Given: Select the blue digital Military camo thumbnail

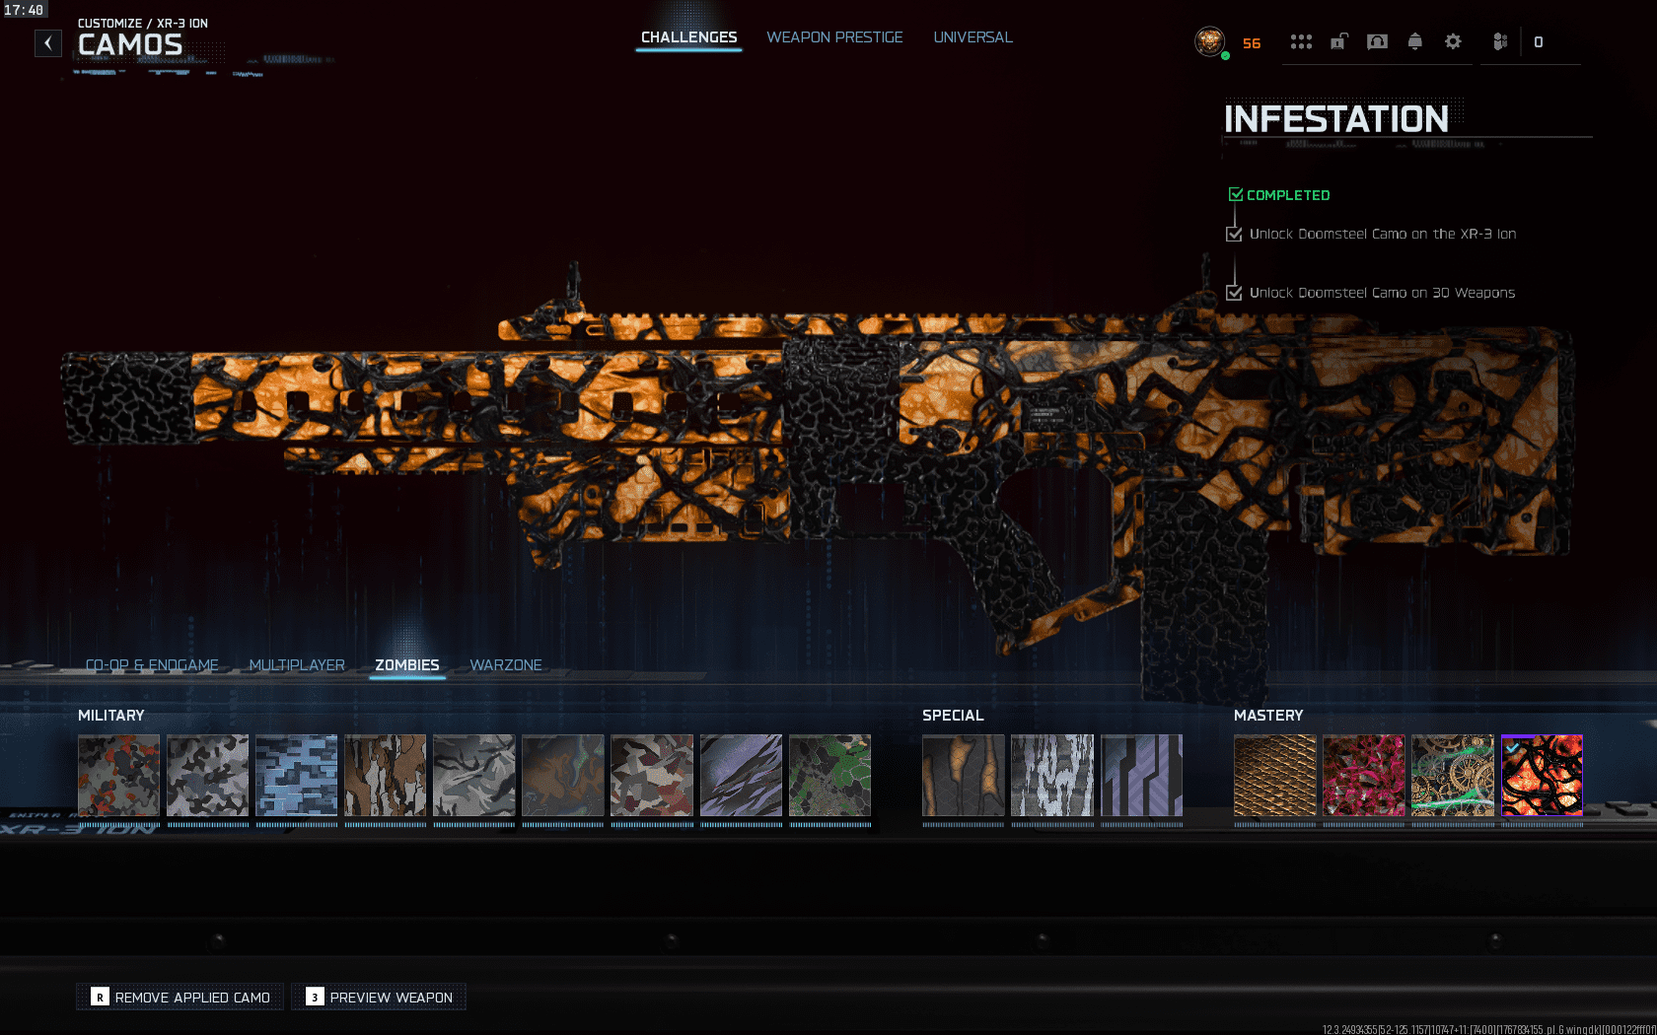Looking at the screenshot, I should point(296,775).
